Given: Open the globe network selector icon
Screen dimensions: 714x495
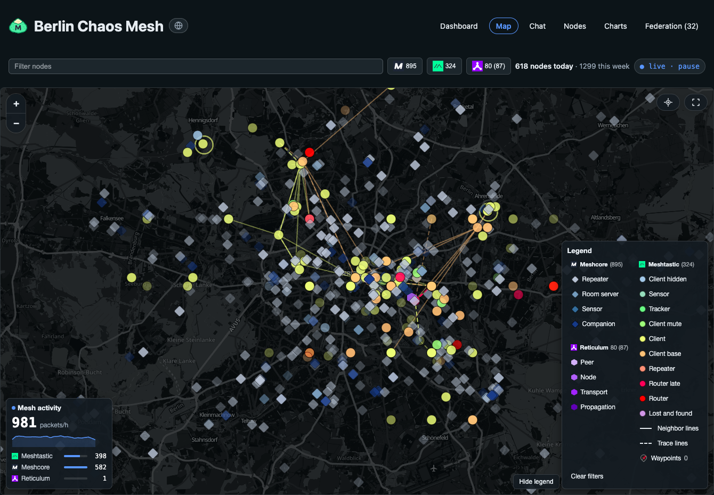Looking at the screenshot, I should pyautogui.click(x=178, y=26).
